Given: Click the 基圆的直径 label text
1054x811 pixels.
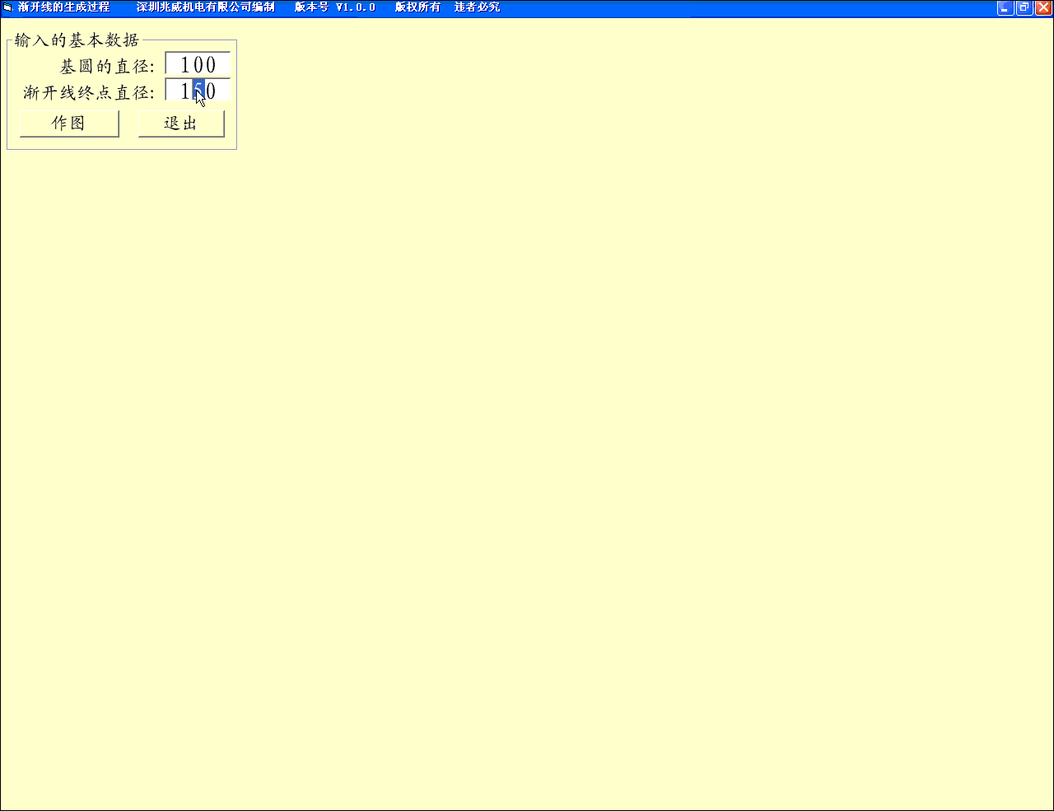Looking at the screenshot, I should coord(107,67).
